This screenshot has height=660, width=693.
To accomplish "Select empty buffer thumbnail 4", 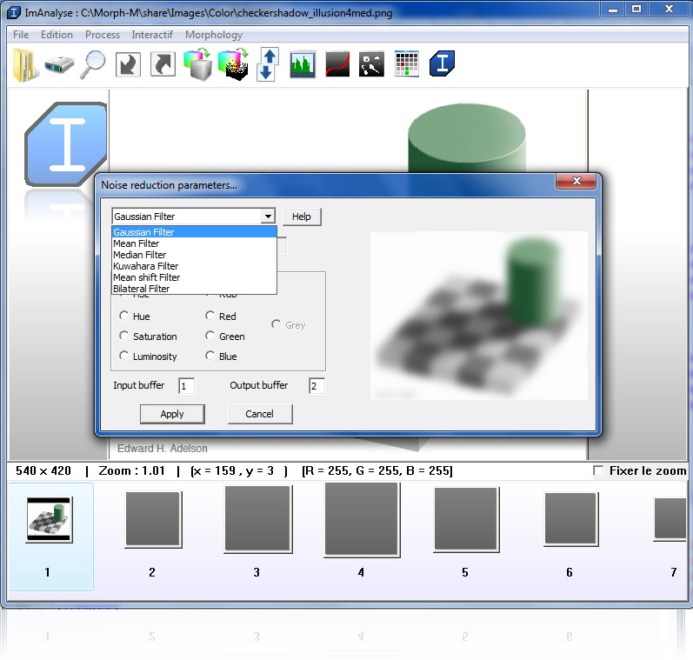I will point(362,519).
